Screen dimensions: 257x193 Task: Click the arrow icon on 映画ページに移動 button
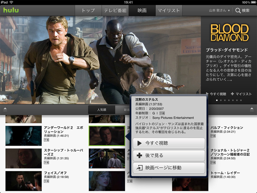pyautogui.click(x=139, y=168)
